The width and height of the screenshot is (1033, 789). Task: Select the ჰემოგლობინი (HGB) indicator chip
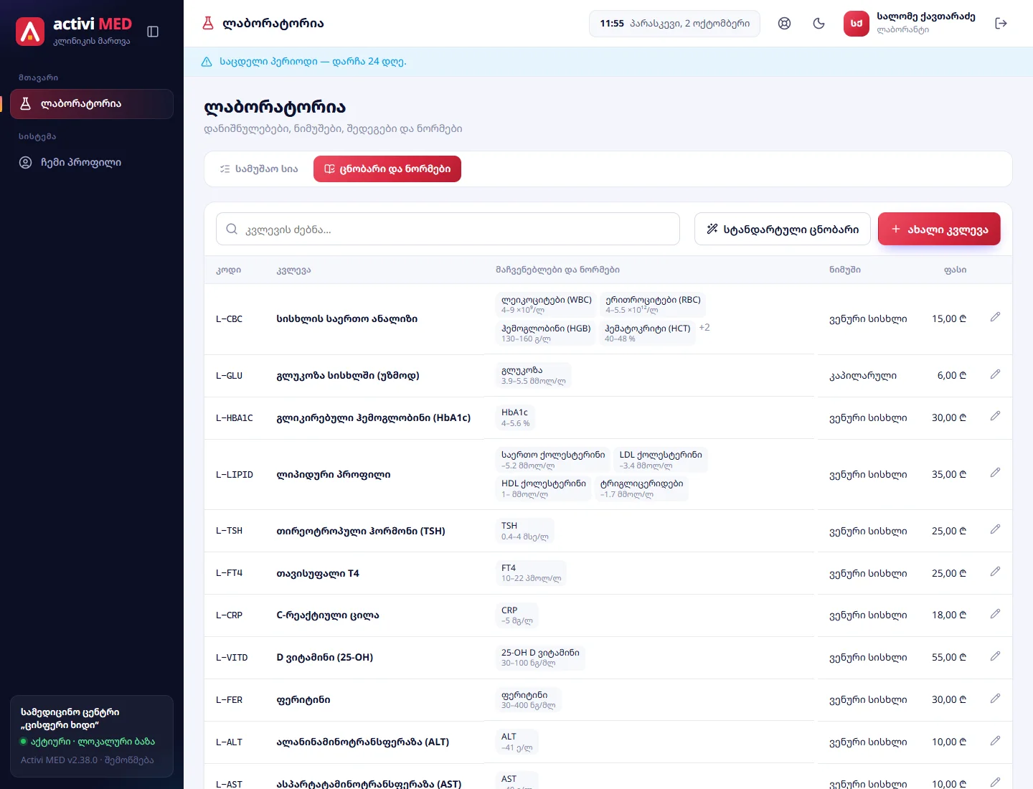click(546, 334)
